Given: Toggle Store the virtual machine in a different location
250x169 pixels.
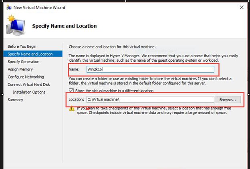Looking at the screenshot, I should coord(71,91).
